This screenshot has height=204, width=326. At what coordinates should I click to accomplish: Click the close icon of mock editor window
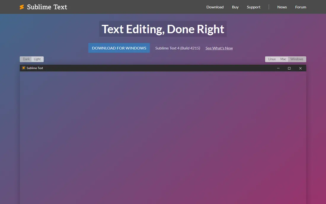[x=301, y=68]
